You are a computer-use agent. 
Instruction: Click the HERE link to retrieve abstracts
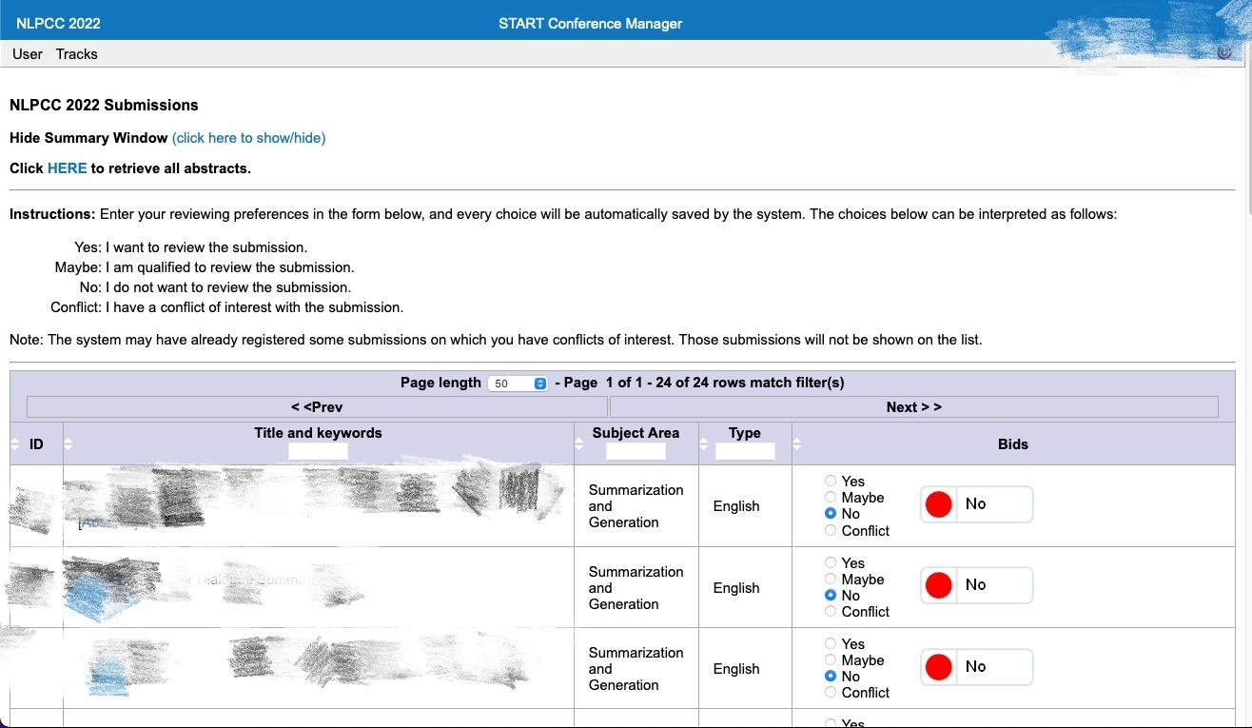[68, 168]
